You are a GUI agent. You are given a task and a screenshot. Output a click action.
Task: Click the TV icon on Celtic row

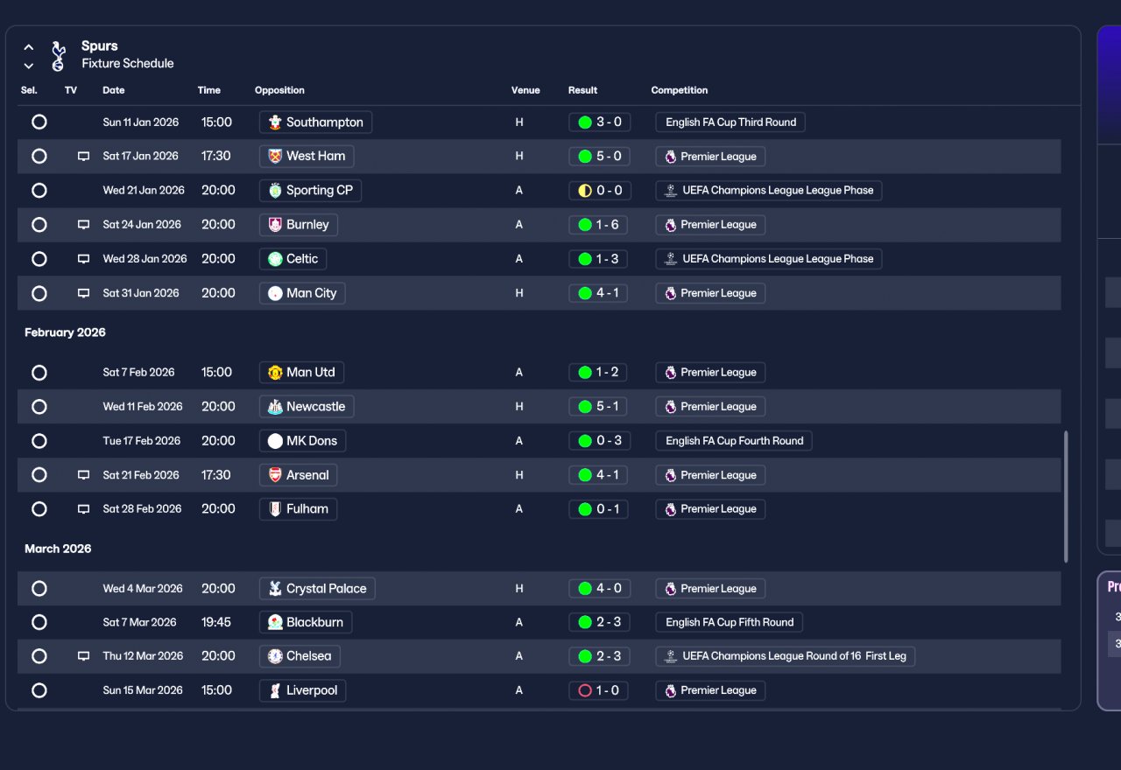coord(84,259)
